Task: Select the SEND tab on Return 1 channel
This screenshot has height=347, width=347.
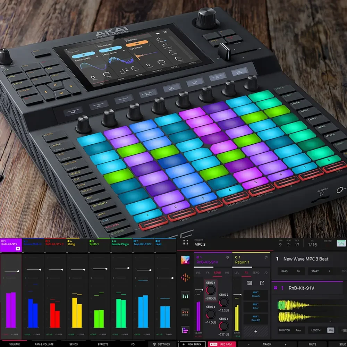Action: click(256, 273)
